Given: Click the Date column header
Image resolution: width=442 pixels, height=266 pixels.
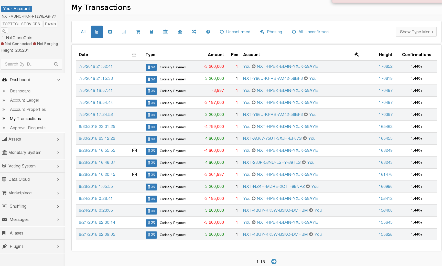Looking at the screenshot, I should [83, 55].
